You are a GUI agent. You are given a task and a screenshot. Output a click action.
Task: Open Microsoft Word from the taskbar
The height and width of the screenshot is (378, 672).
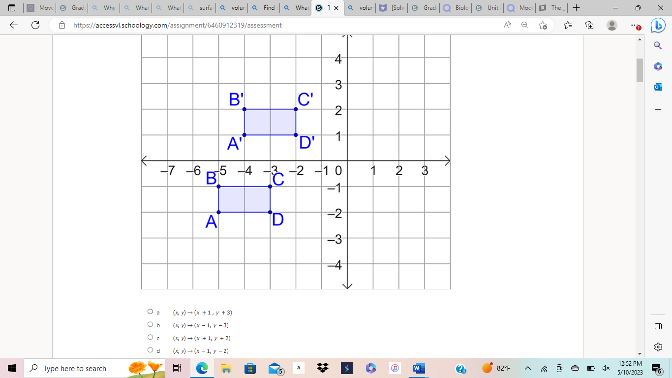tap(419, 368)
